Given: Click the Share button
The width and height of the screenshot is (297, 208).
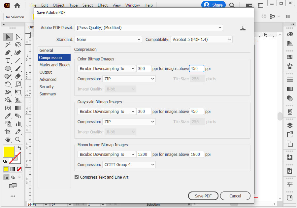Looking at the screenshot, I should 214,5.
